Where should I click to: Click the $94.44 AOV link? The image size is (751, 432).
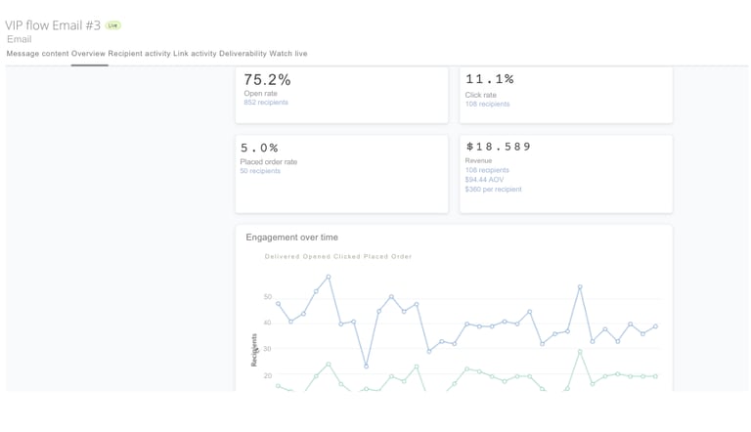484,180
